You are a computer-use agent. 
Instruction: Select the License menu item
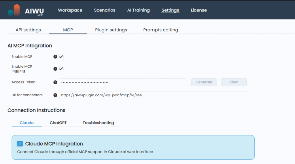tap(199, 10)
